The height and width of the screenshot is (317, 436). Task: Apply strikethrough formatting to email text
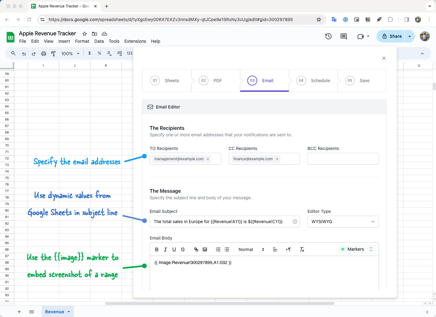[x=183, y=249]
